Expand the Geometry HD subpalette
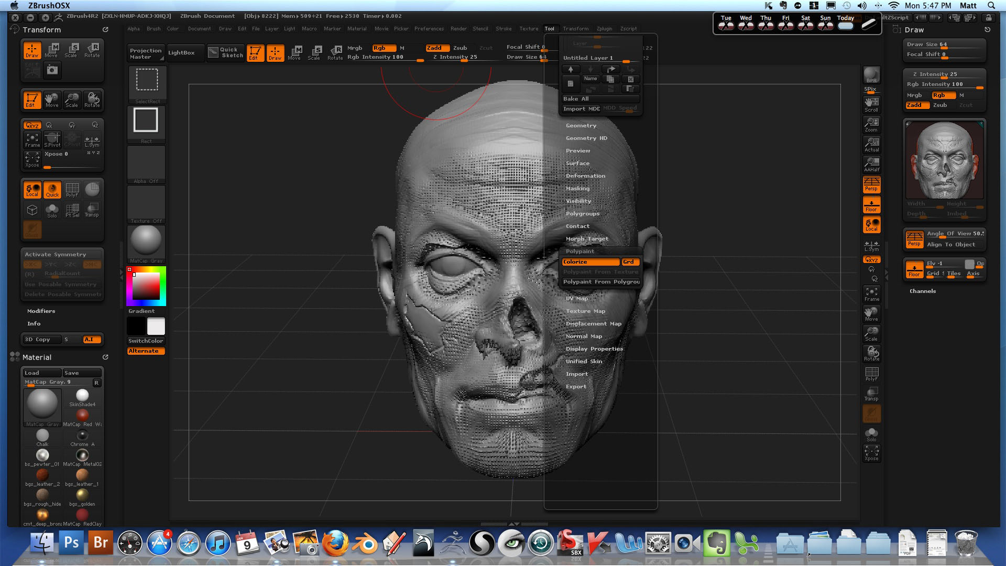The image size is (1006, 566). (x=586, y=138)
